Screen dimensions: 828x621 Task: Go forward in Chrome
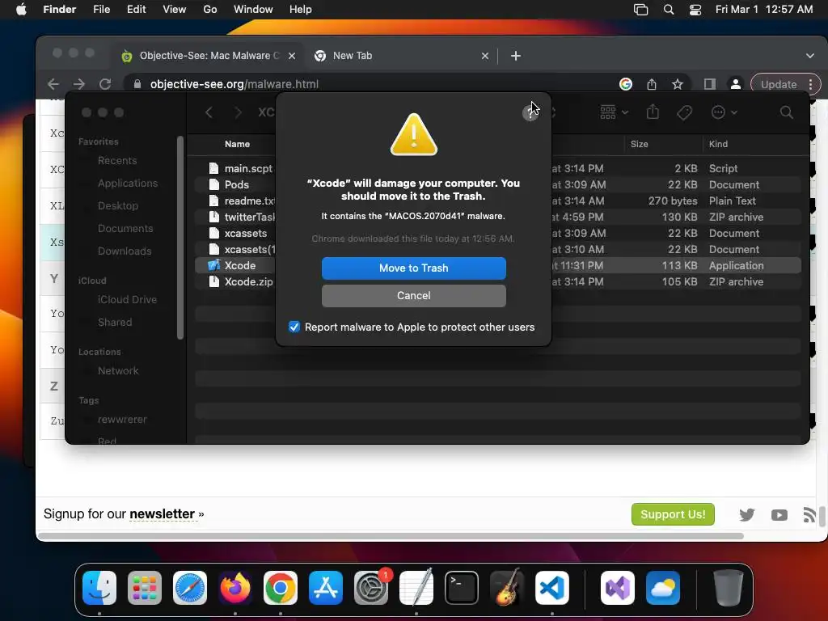78,84
